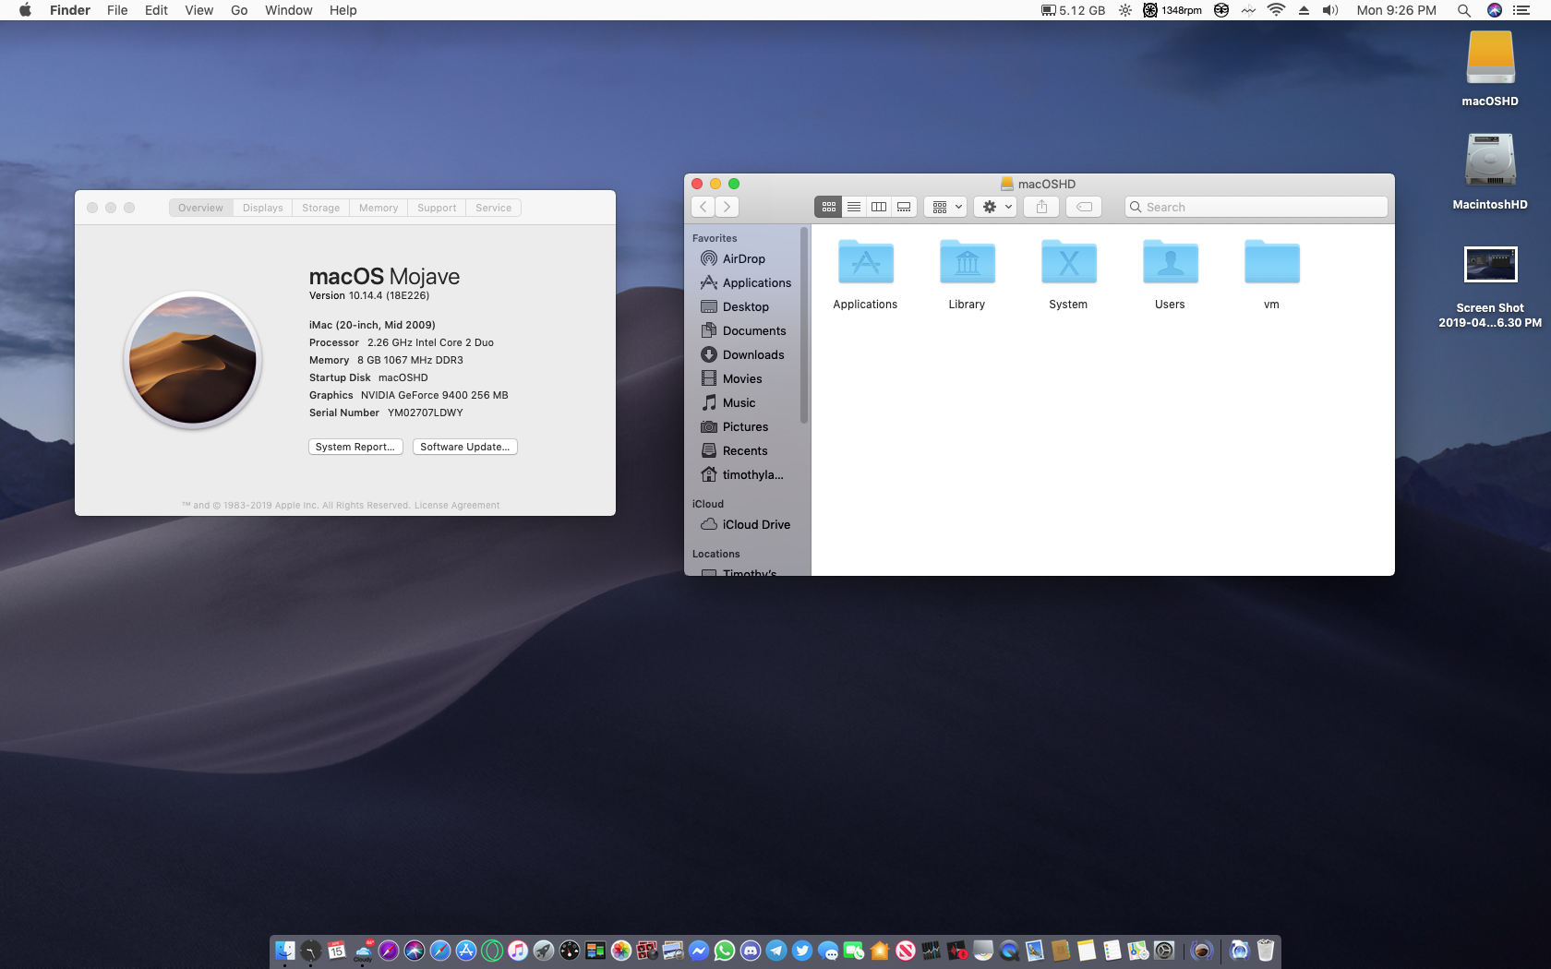This screenshot has height=969, width=1551.
Task: Click the System Report... button
Action: pos(355,447)
